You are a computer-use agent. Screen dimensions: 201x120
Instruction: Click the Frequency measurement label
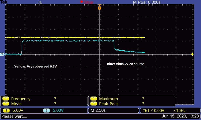[x=21, y=99]
